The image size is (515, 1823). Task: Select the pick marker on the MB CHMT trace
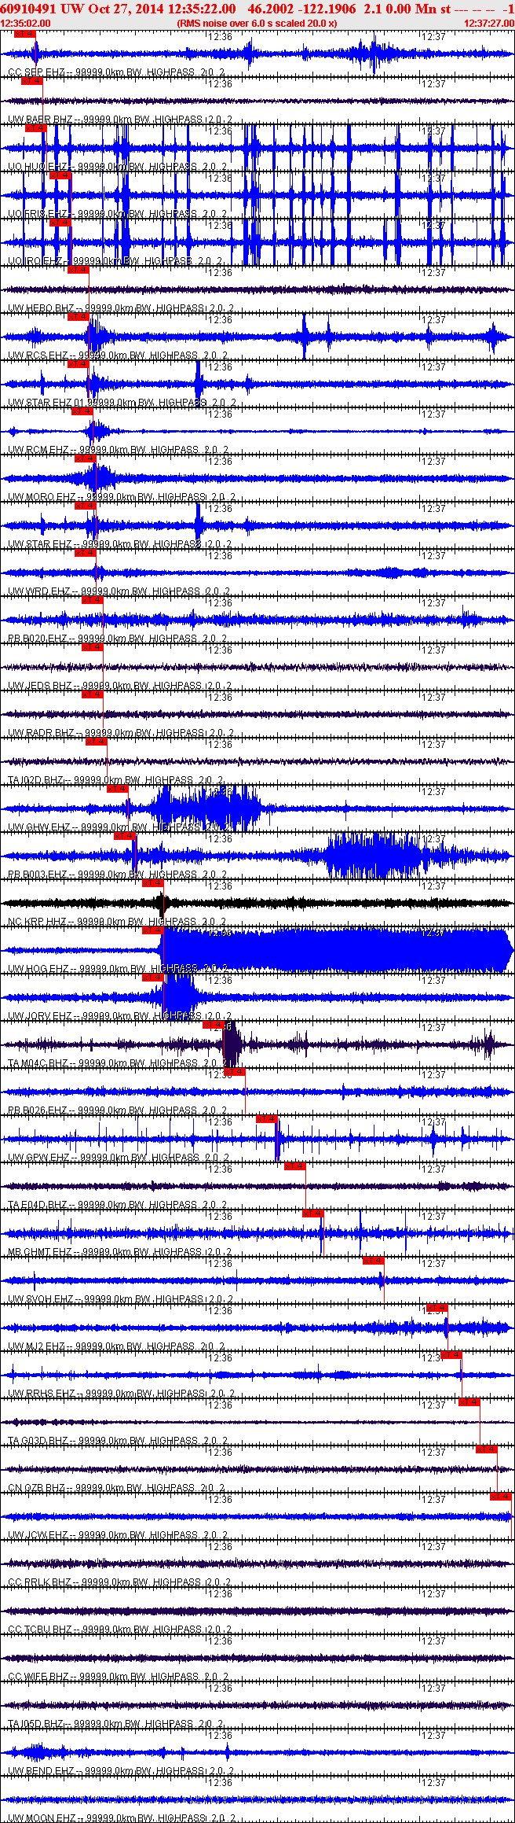point(313,1213)
